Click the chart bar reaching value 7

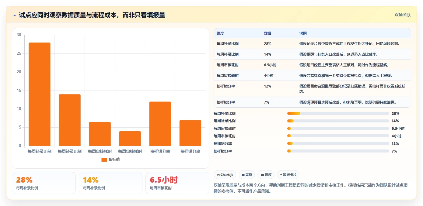click(x=190, y=133)
